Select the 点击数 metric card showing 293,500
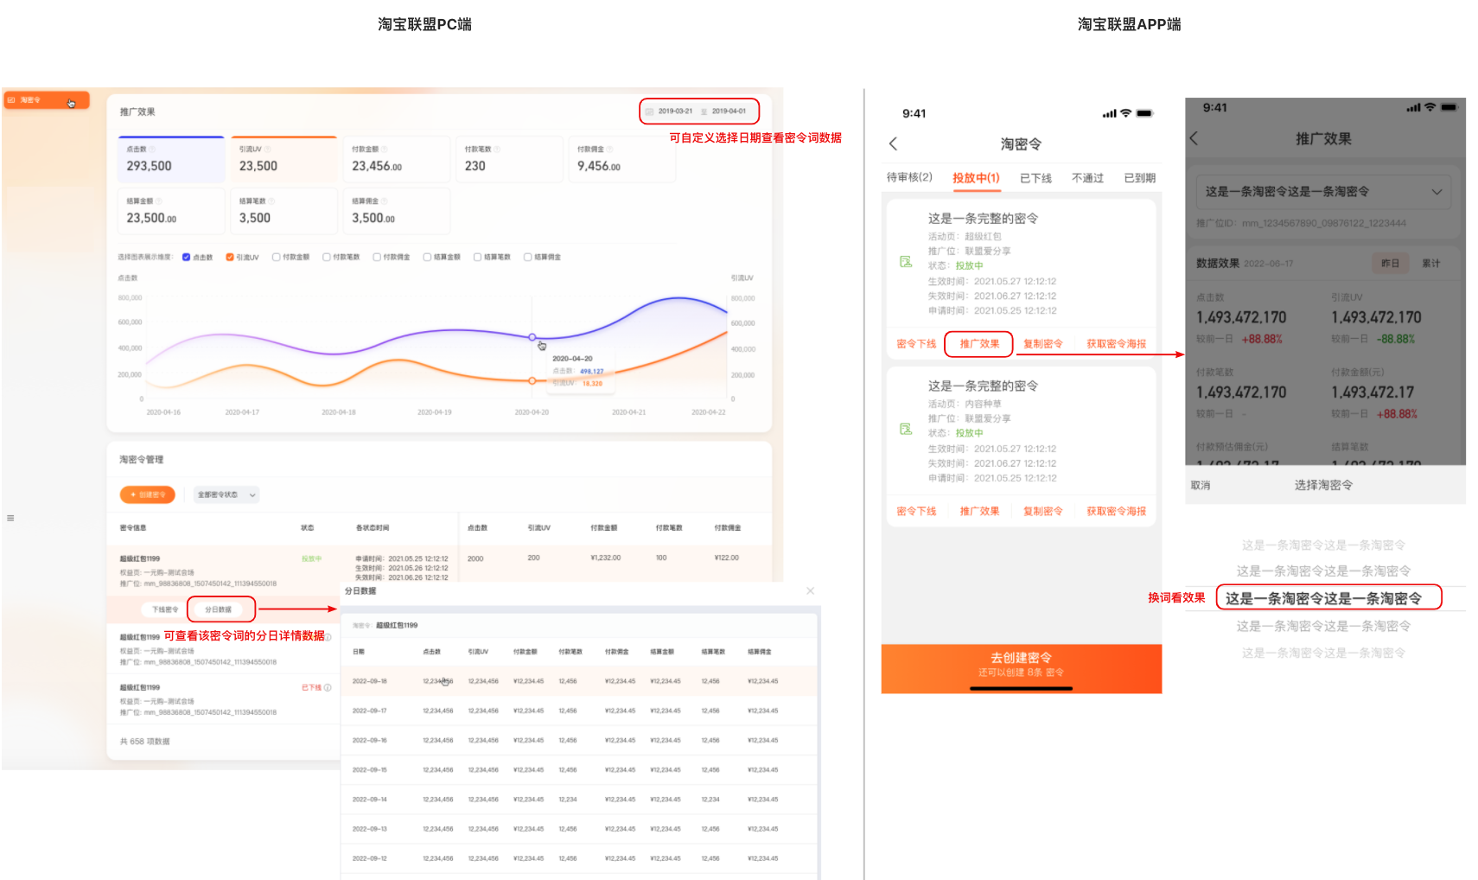Image resolution: width=1478 pixels, height=880 pixels. pyautogui.click(x=170, y=159)
